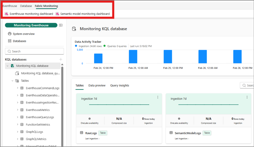The height and width of the screenshot is (147, 254).
Task: Click OneLake availability indicator on RawLogs card
Action: tap(90, 119)
